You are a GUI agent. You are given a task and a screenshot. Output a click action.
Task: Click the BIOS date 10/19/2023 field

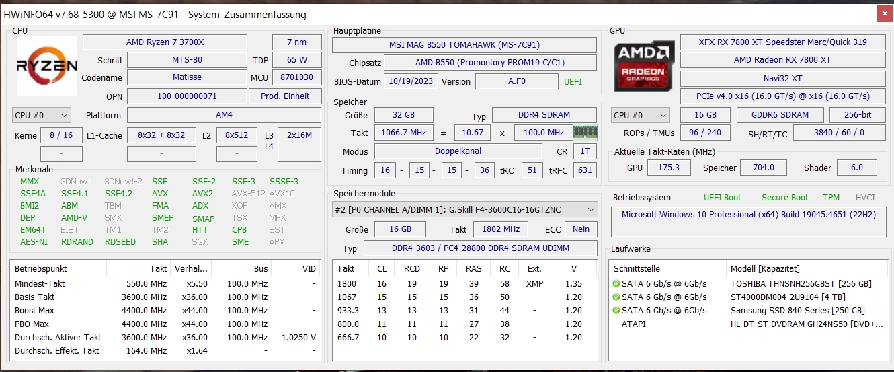(x=411, y=81)
